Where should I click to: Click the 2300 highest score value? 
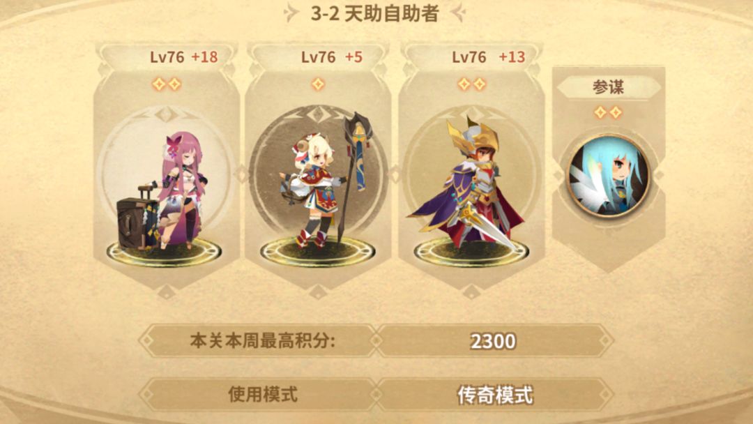[x=493, y=342]
